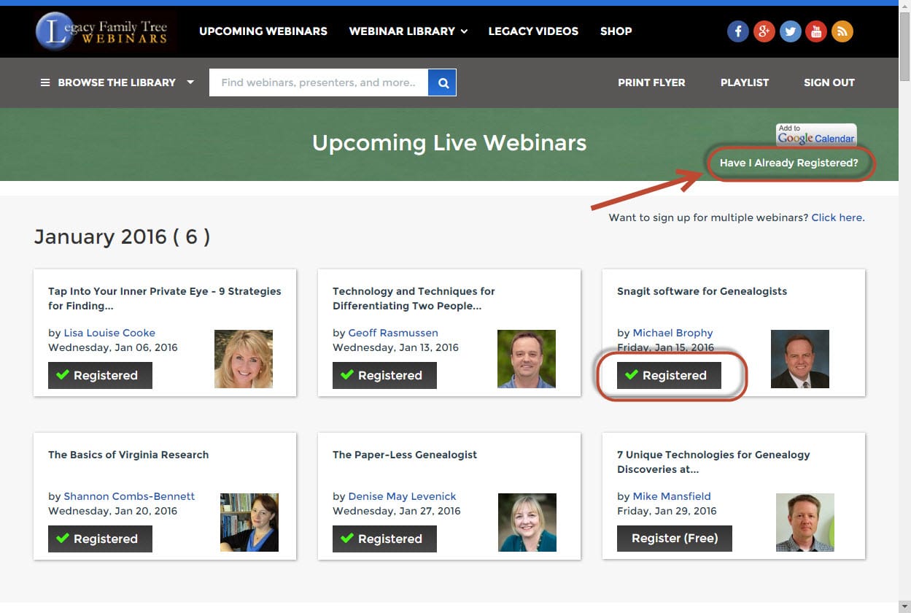Viewport: 911px width, 613px height.
Task: Open the Browse the Library menu
Action: [x=117, y=82]
